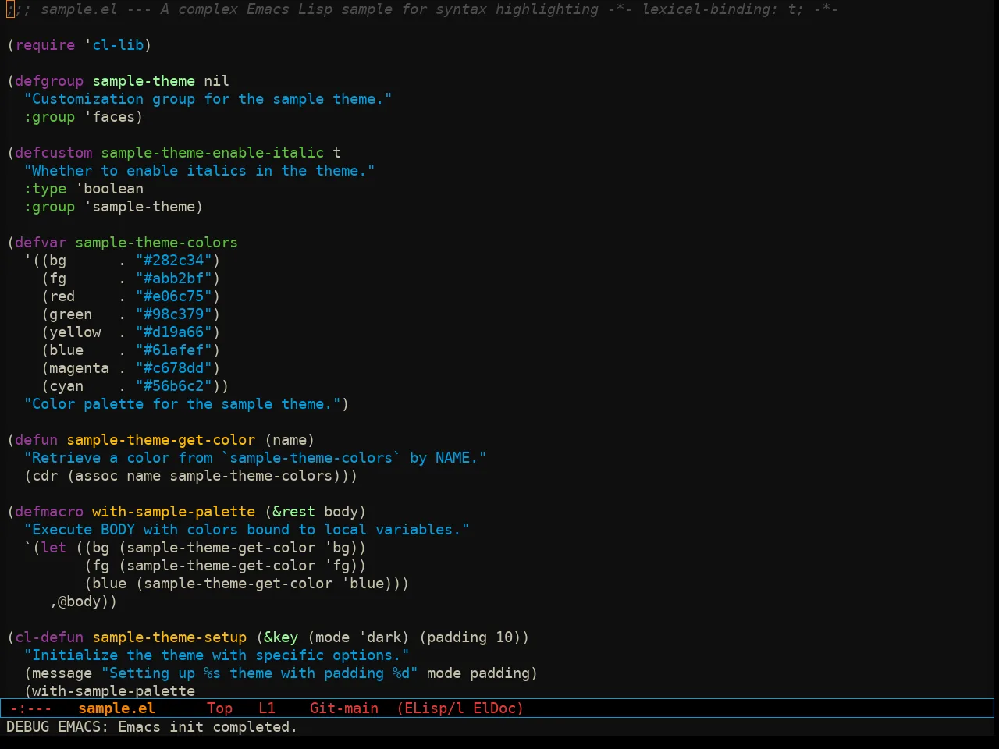Click the 'defvar' keyword

(x=41, y=243)
